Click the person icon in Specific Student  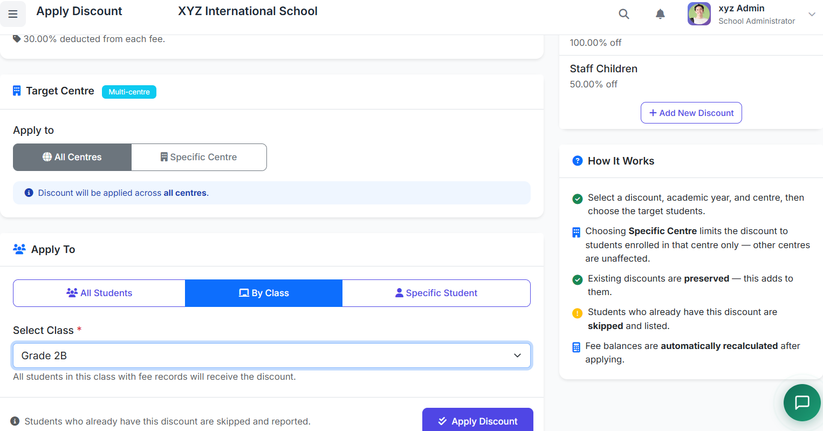(399, 293)
